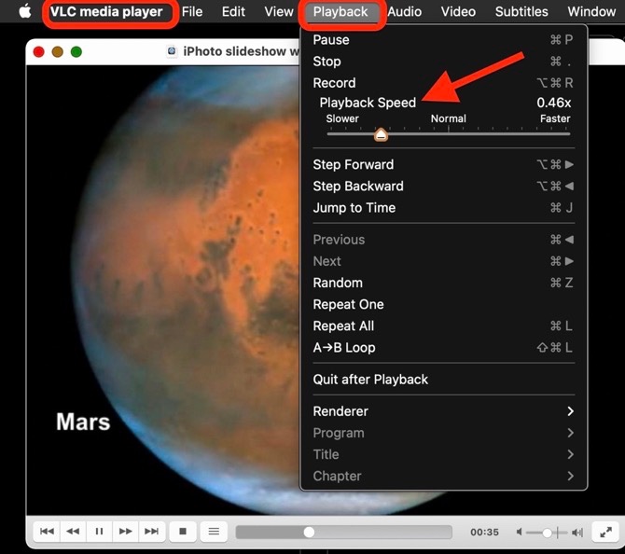Screen dimensions: 625x554
Task: Open the Window menu
Action: (591, 11)
